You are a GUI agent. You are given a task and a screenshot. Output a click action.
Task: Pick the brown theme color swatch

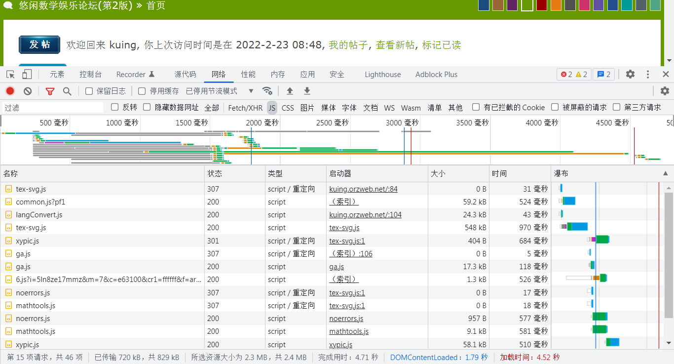(498, 5)
